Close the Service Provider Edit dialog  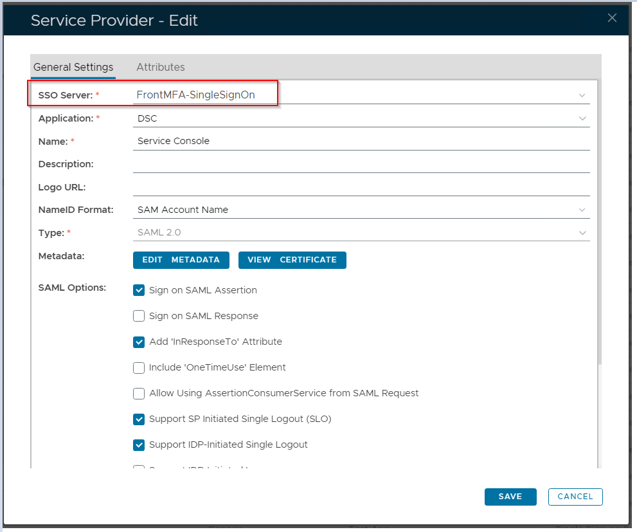(x=612, y=18)
